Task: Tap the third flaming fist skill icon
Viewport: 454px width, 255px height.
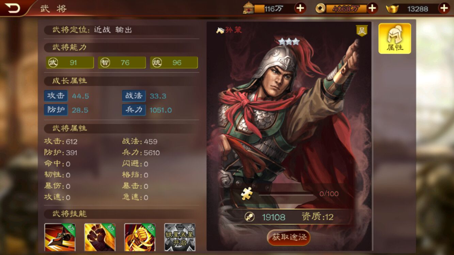Action: pos(140,237)
